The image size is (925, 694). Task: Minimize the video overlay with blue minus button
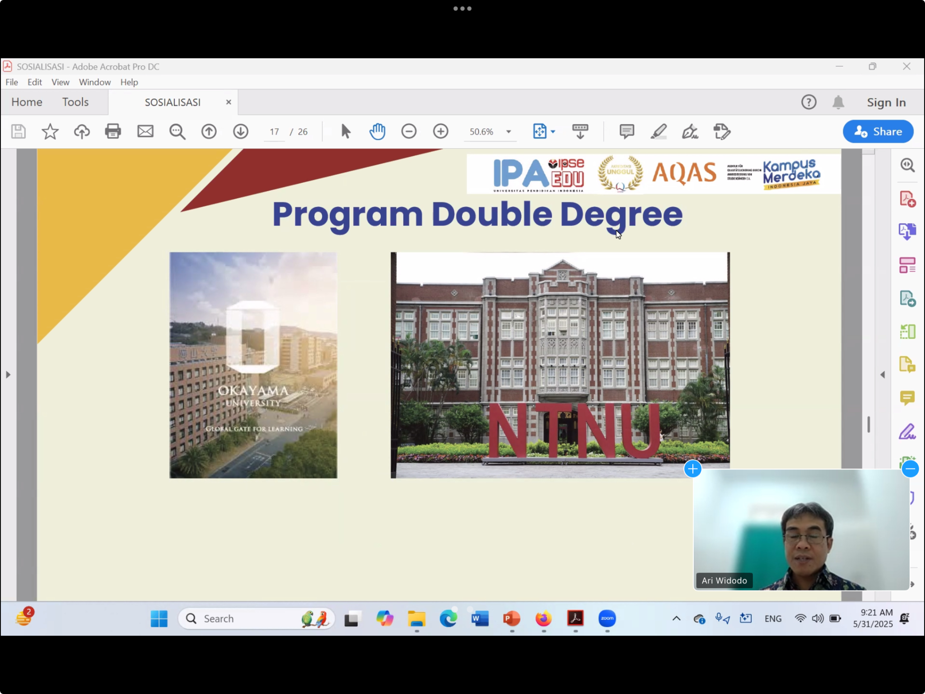(x=910, y=469)
